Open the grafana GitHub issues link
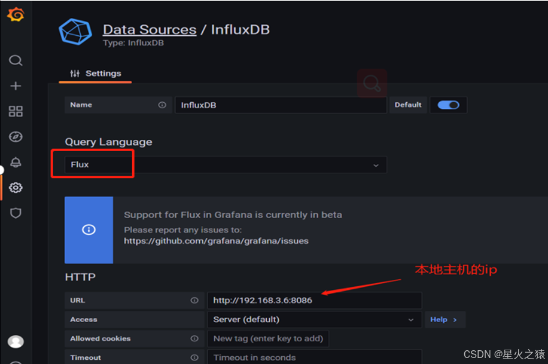548x364 pixels. click(217, 241)
